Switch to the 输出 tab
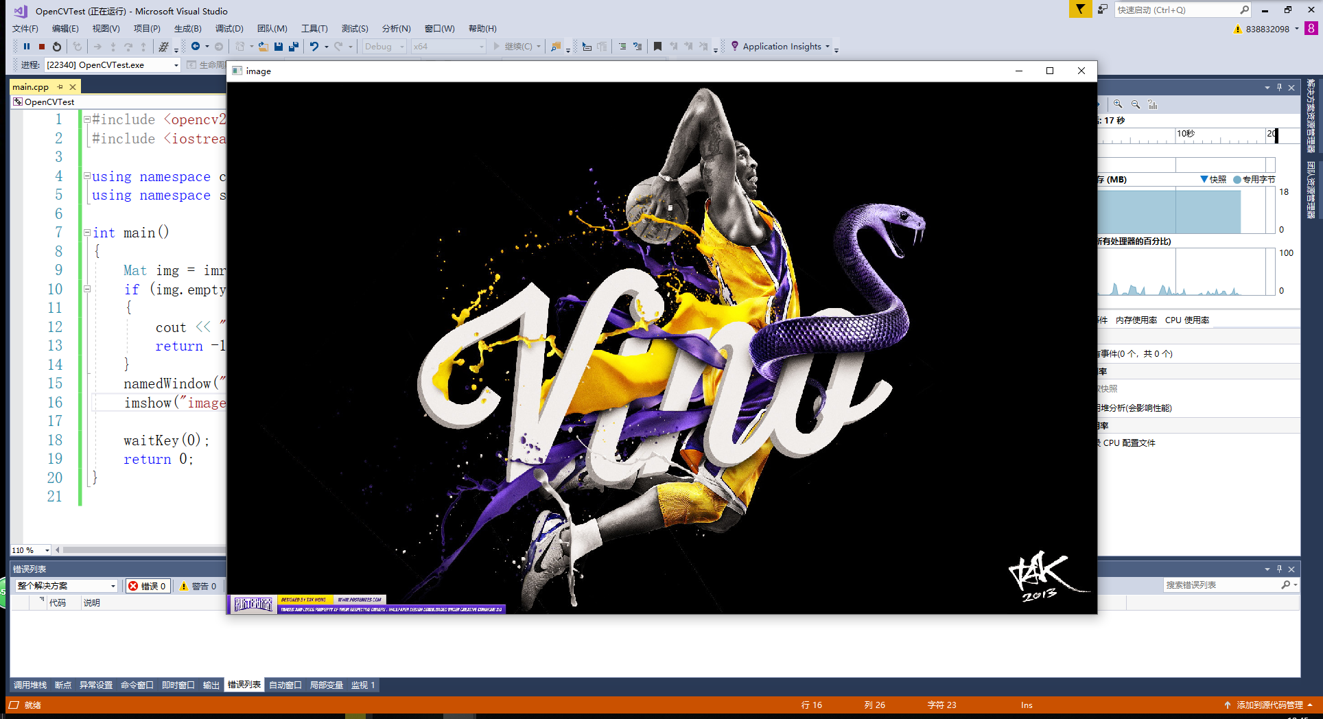 click(211, 685)
